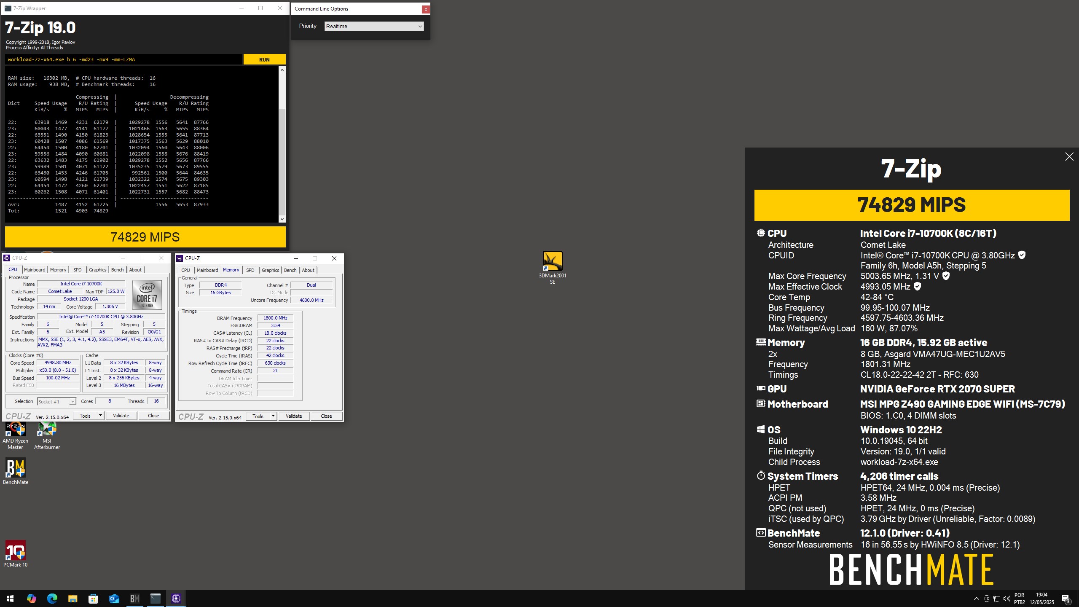Viewport: 1079px width, 607px height.
Task: Open the BenchMate desktop shortcut
Action: pos(16,471)
